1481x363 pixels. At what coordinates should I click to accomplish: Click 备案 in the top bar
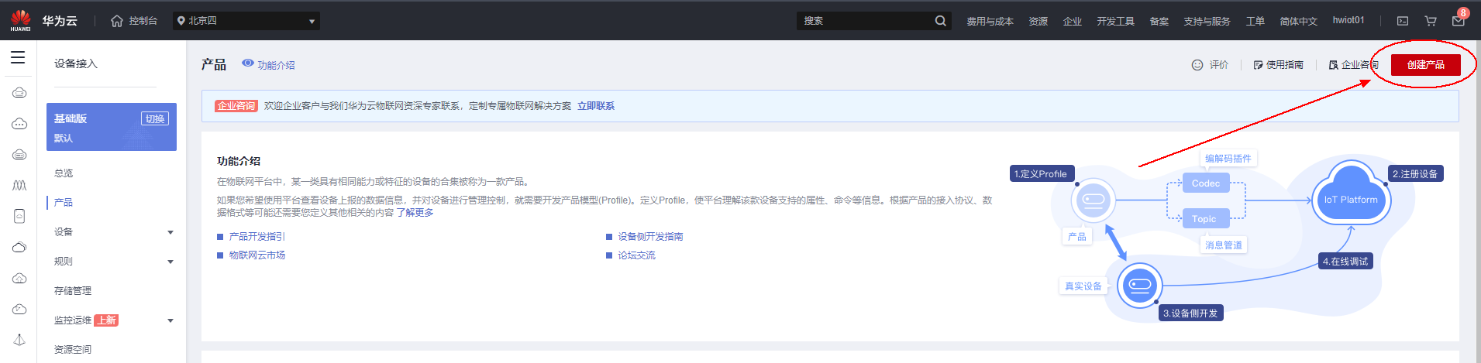(x=1159, y=22)
